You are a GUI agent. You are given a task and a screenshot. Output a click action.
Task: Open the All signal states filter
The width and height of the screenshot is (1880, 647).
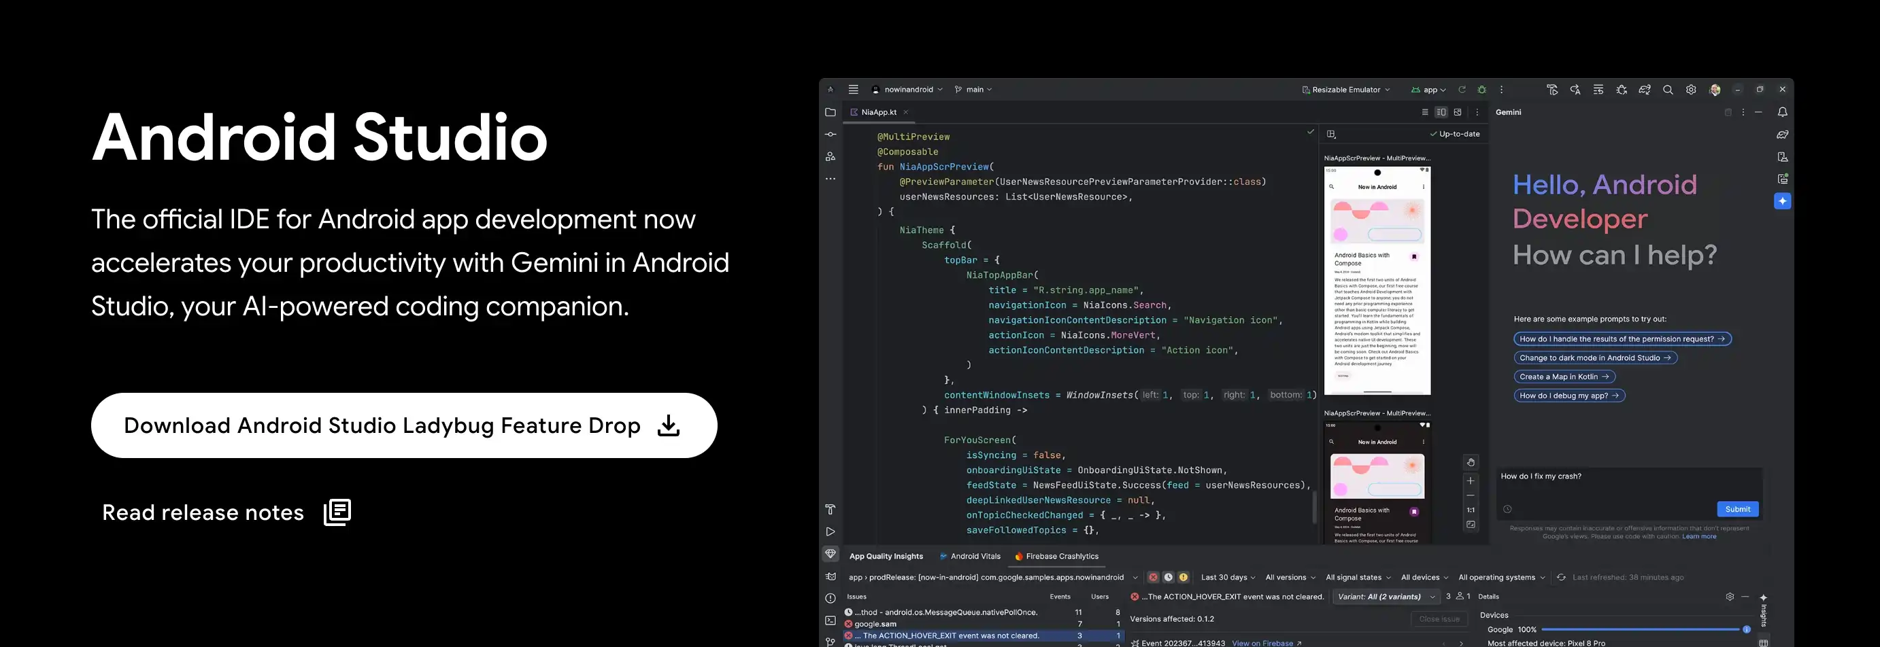tap(1358, 577)
